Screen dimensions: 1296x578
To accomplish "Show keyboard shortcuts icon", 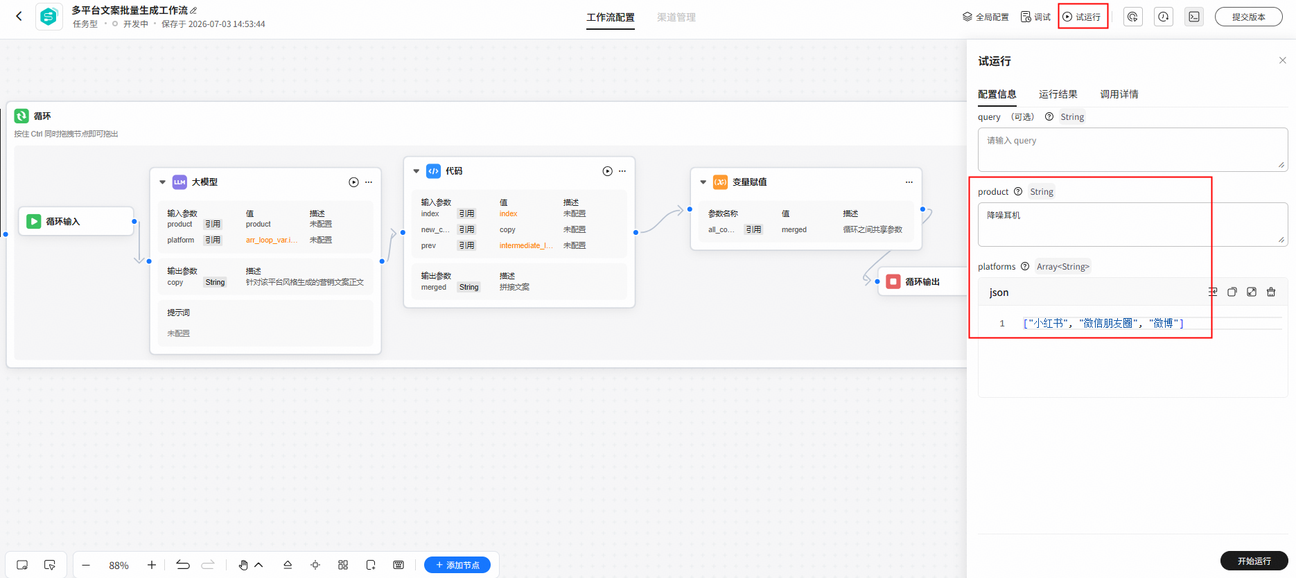I will click(399, 565).
